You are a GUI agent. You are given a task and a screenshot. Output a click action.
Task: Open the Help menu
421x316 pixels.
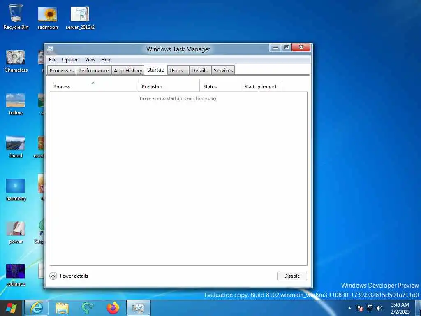(x=106, y=60)
